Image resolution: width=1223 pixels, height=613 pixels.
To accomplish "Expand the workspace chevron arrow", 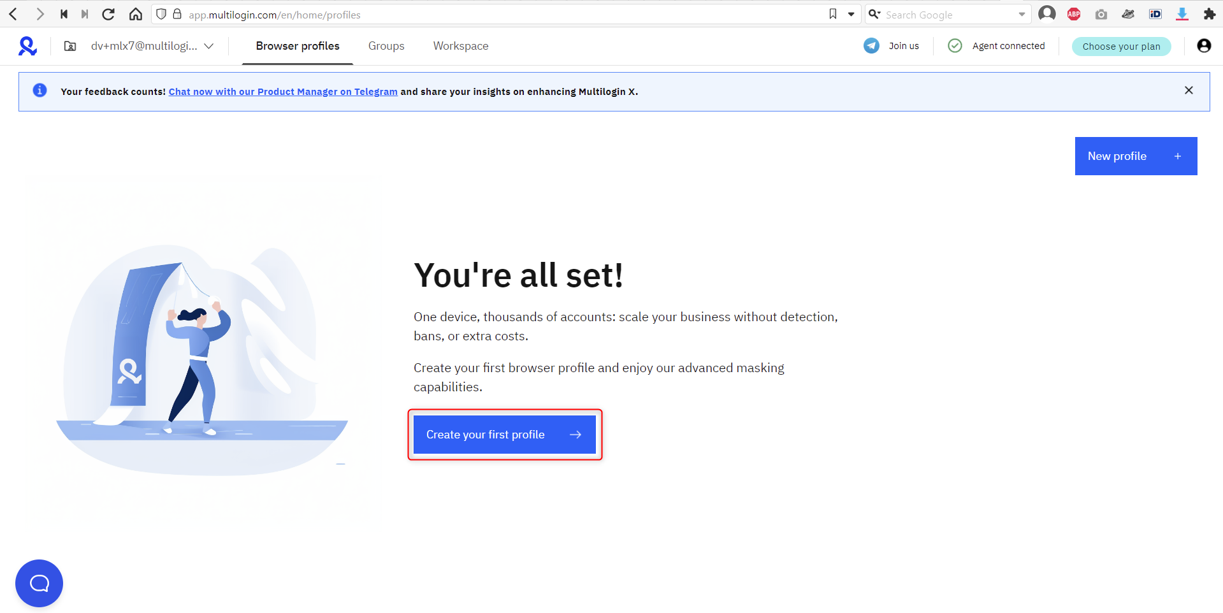I will pyautogui.click(x=208, y=46).
